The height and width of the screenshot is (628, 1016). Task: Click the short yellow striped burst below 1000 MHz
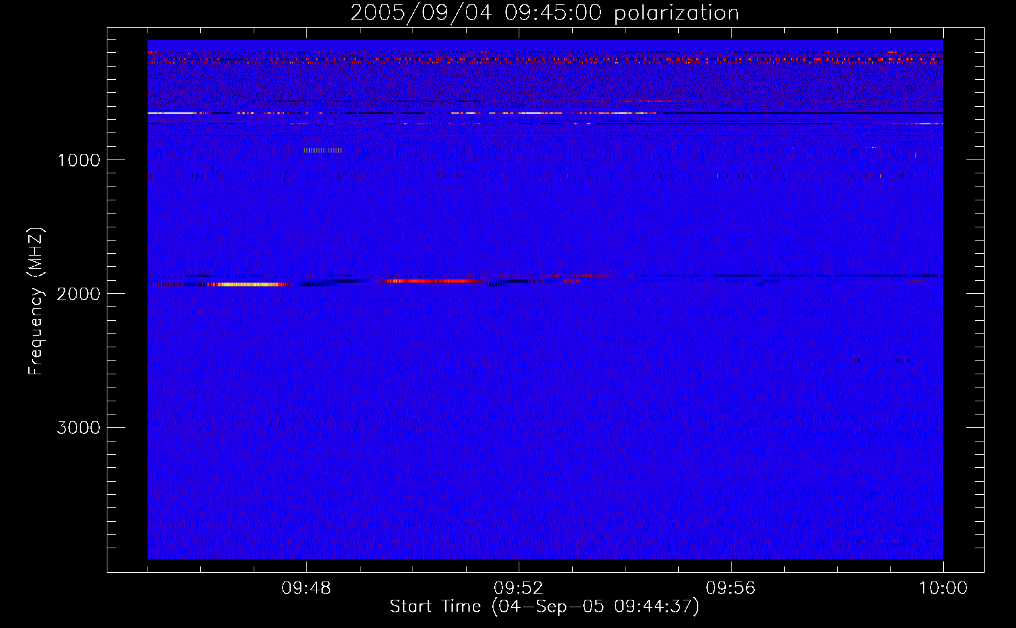click(323, 150)
